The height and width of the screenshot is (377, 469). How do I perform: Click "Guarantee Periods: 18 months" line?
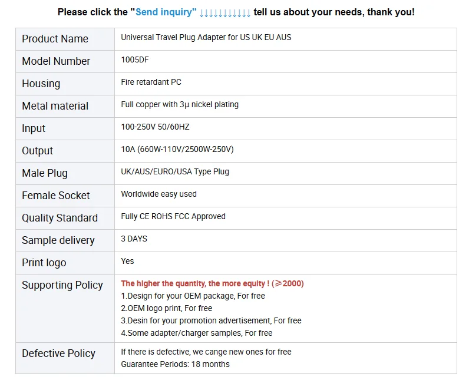point(175,365)
